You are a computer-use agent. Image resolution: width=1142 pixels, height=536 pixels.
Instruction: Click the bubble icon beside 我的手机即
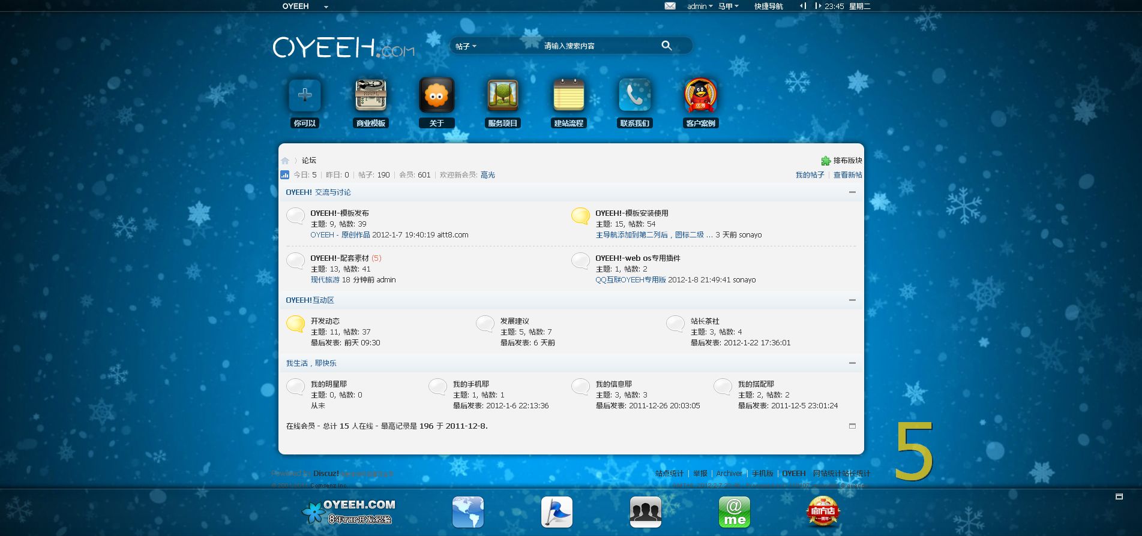tap(437, 387)
